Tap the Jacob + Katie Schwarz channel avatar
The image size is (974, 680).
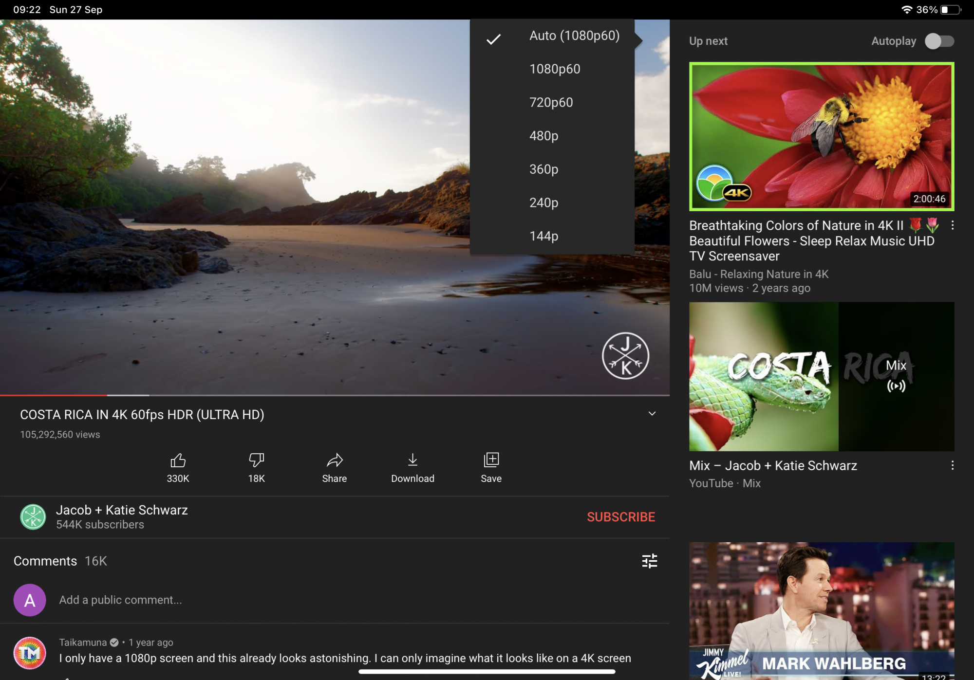[33, 516]
